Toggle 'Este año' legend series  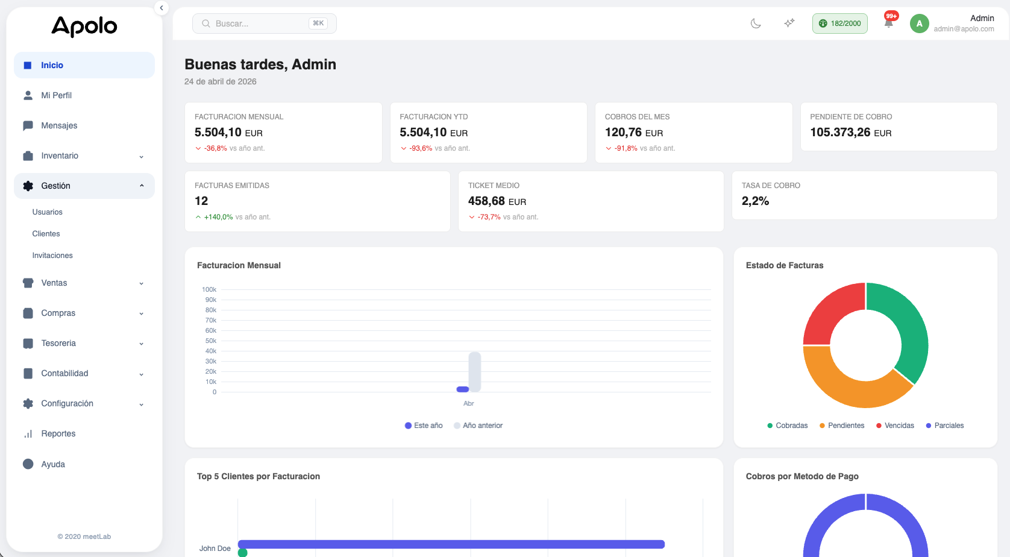pos(424,426)
